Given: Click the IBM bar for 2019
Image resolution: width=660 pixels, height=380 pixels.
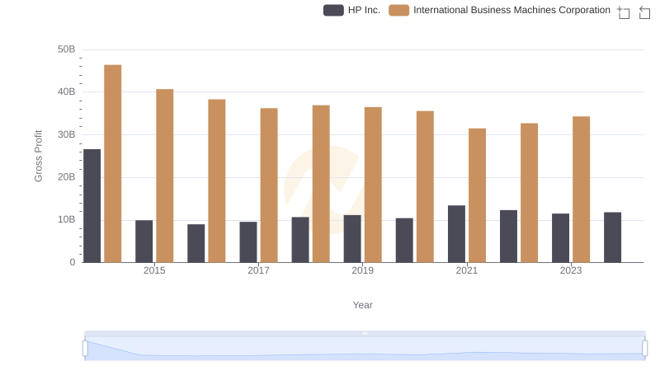Looking at the screenshot, I should pos(373,185).
